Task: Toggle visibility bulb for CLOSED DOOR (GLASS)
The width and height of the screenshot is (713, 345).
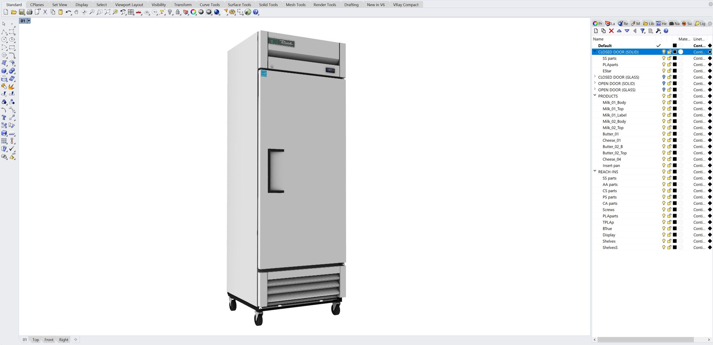Action: point(664,77)
